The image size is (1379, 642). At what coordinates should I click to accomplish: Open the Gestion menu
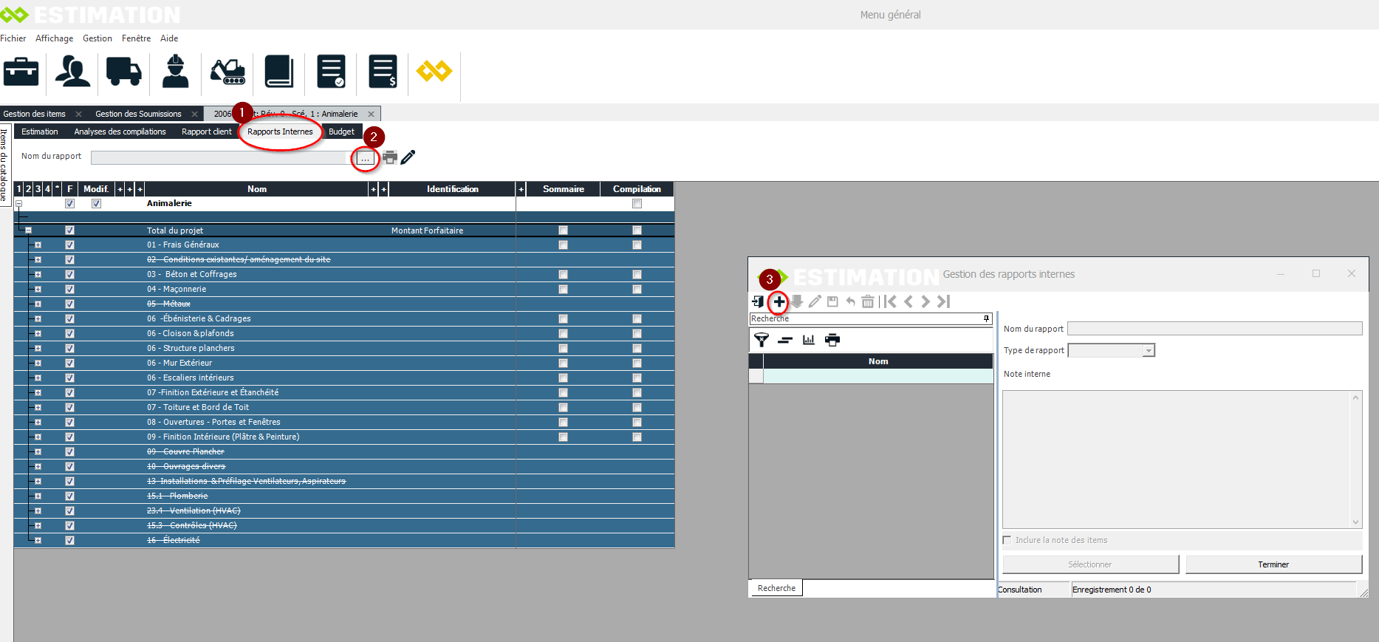click(x=97, y=38)
